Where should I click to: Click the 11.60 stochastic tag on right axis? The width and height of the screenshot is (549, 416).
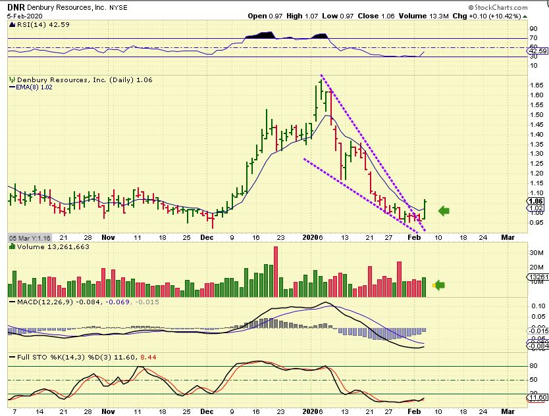click(538, 398)
